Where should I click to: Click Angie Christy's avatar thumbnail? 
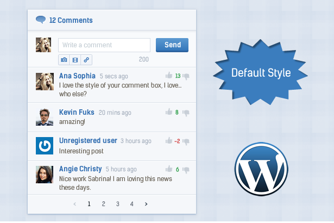45,175
